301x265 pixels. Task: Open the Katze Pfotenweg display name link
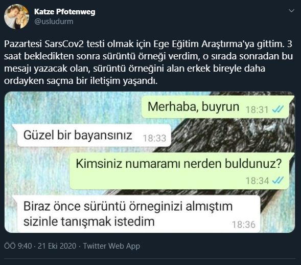65,12
